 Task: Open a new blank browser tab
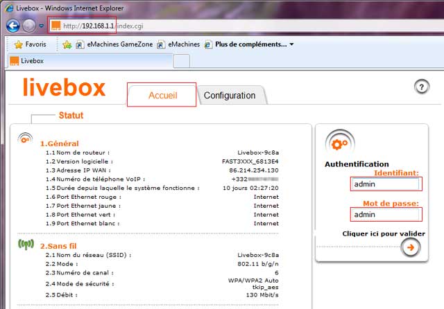click(182, 61)
